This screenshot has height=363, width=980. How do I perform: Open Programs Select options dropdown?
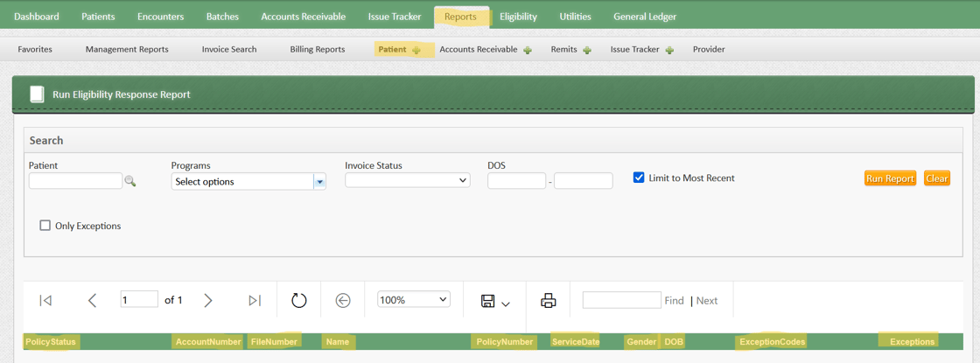(x=248, y=181)
